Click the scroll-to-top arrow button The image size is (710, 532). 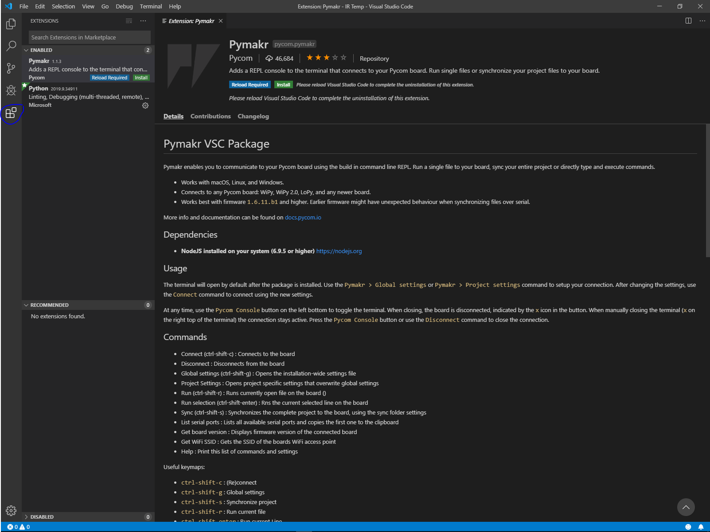pos(686,507)
